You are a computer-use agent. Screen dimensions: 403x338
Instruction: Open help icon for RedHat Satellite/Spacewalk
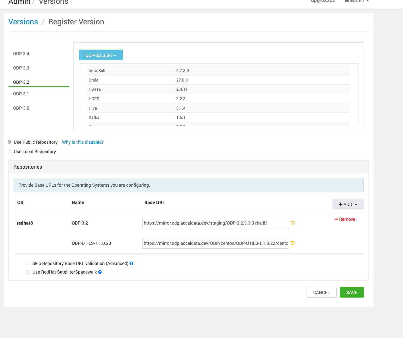click(100, 272)
